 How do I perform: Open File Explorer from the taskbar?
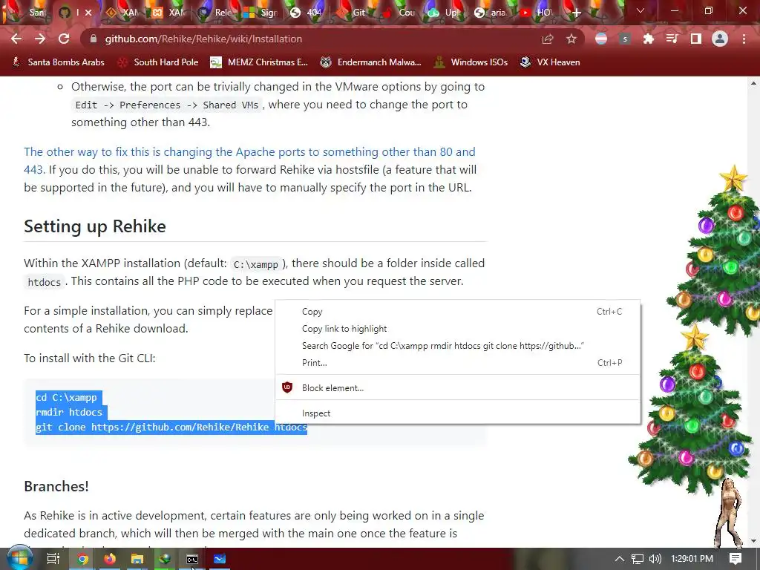(137, 559)
